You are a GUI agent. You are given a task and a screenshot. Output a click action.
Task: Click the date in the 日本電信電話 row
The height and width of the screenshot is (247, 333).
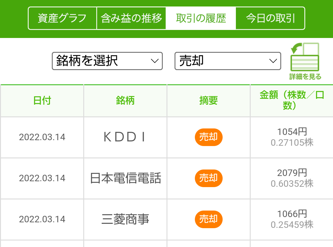click(x=42, y=178)
